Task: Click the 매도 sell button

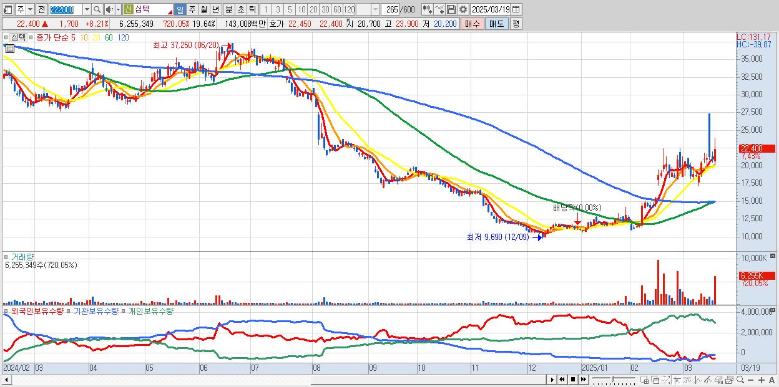Action: (x=496, y=24)
